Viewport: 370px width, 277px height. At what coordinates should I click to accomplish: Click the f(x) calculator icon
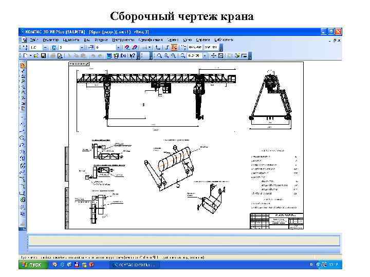(123, 56)
